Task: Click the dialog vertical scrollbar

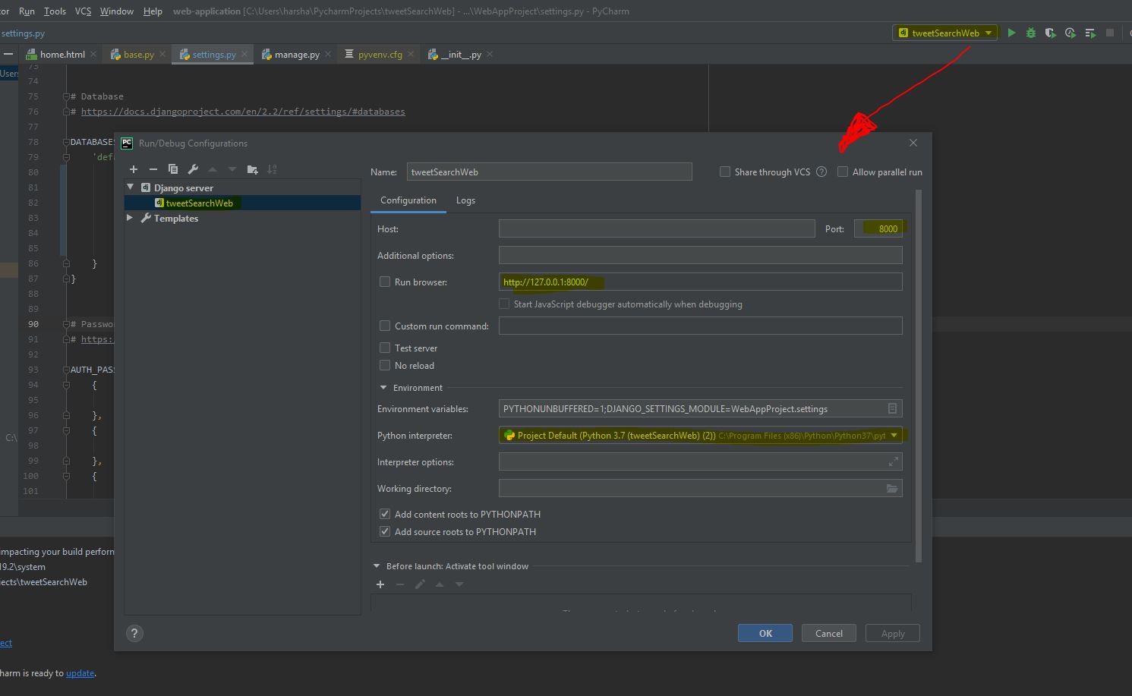Action: [x=919, y=376]
